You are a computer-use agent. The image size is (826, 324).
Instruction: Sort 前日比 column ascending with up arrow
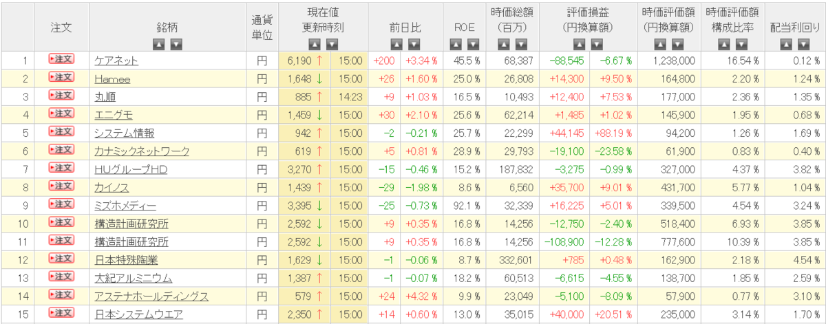pyautogui.click(x=395, y=45)
